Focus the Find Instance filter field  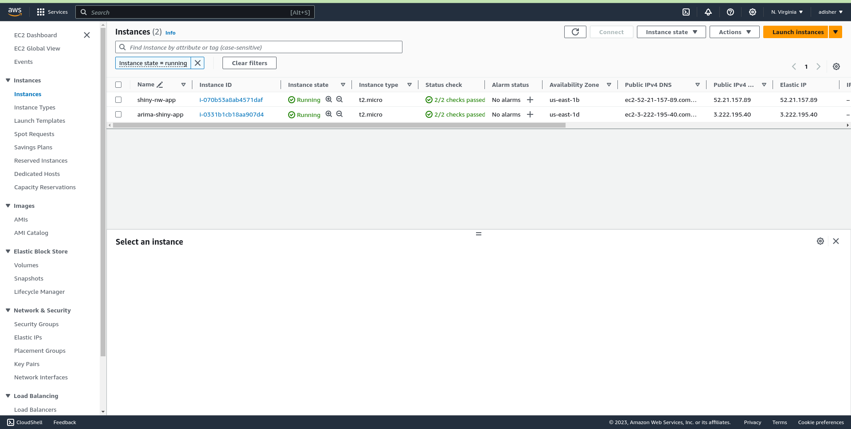[259, 47]
